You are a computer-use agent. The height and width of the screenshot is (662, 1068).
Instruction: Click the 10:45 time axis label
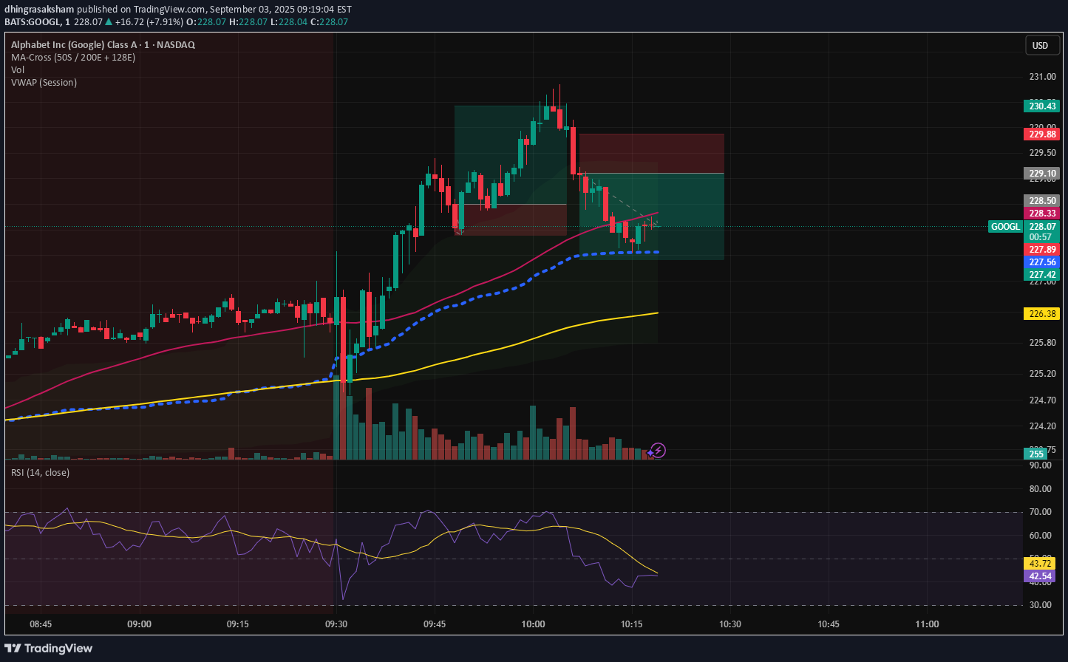point(829,624)
